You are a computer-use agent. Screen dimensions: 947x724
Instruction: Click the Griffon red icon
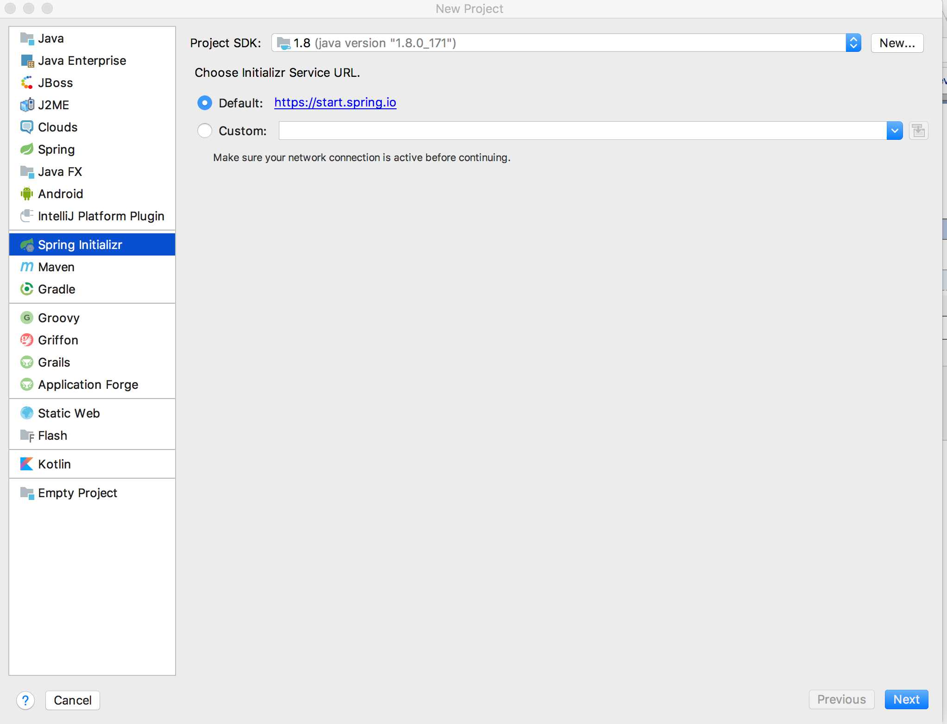(x=27, y=340)
